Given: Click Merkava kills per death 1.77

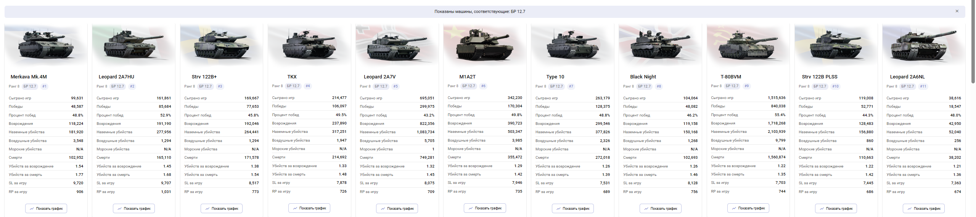Looking at the screenshot, I should pyautogui.click(x=79, y=175).
